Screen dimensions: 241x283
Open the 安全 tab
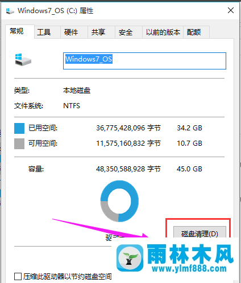pos(128,32)
